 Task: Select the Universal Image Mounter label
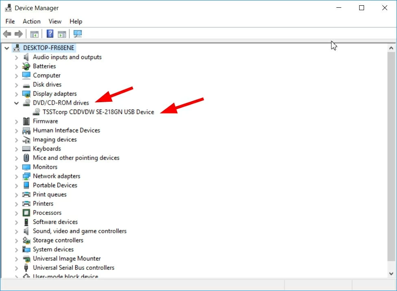(67, 258)
